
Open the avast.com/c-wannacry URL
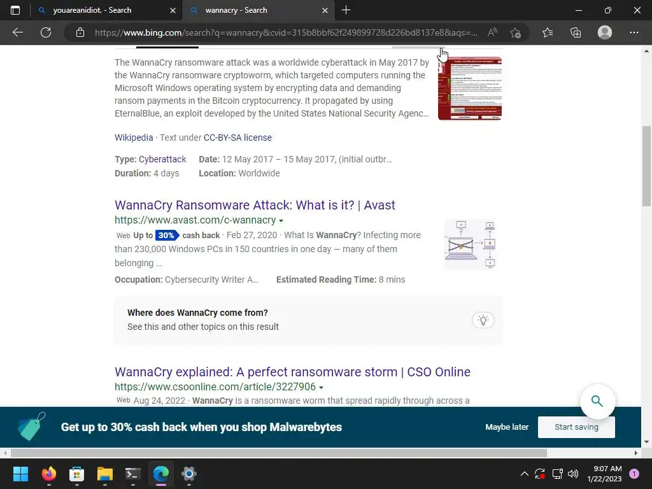(x=195, y=220)
